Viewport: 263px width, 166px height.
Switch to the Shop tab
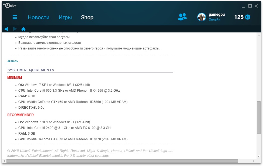[x=87, y=17]
